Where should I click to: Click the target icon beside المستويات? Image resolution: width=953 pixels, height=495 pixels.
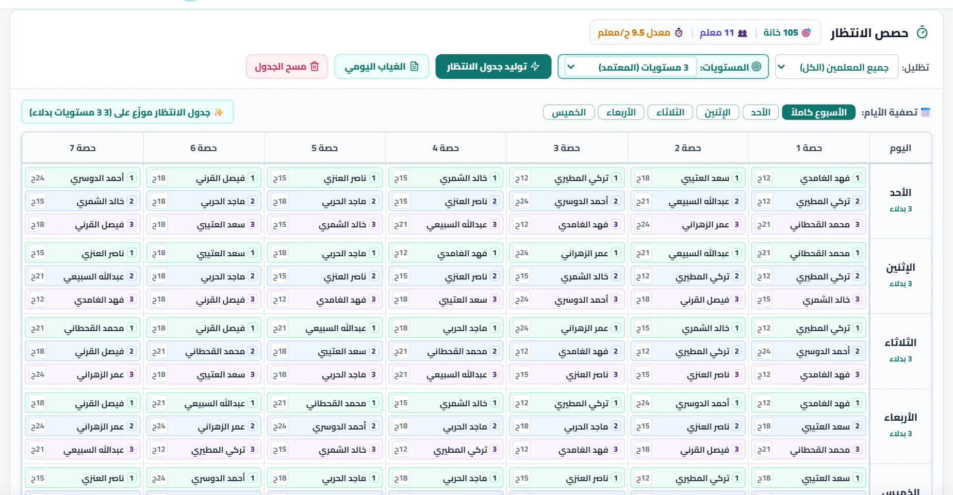[757, 67]
